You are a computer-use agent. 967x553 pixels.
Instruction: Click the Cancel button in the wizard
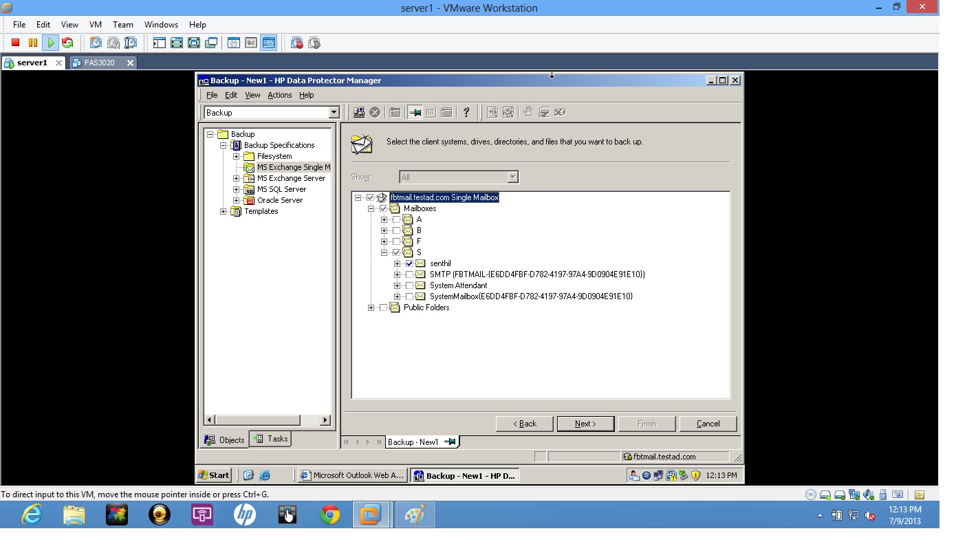(x=708, y=424)
